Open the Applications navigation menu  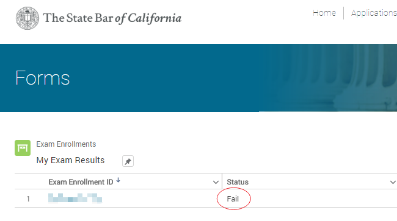374,13
